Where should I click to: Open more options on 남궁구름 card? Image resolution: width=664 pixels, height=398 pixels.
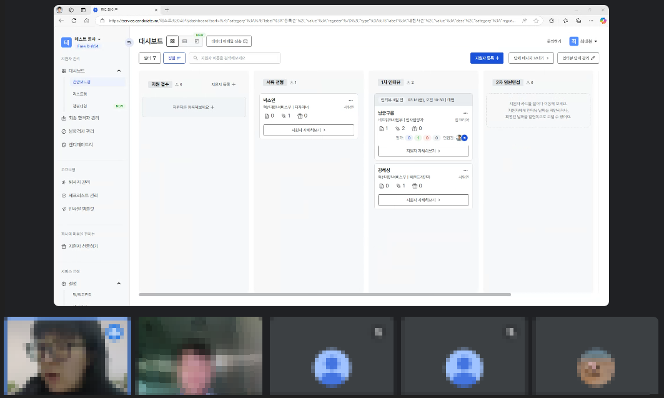point(465,113)
